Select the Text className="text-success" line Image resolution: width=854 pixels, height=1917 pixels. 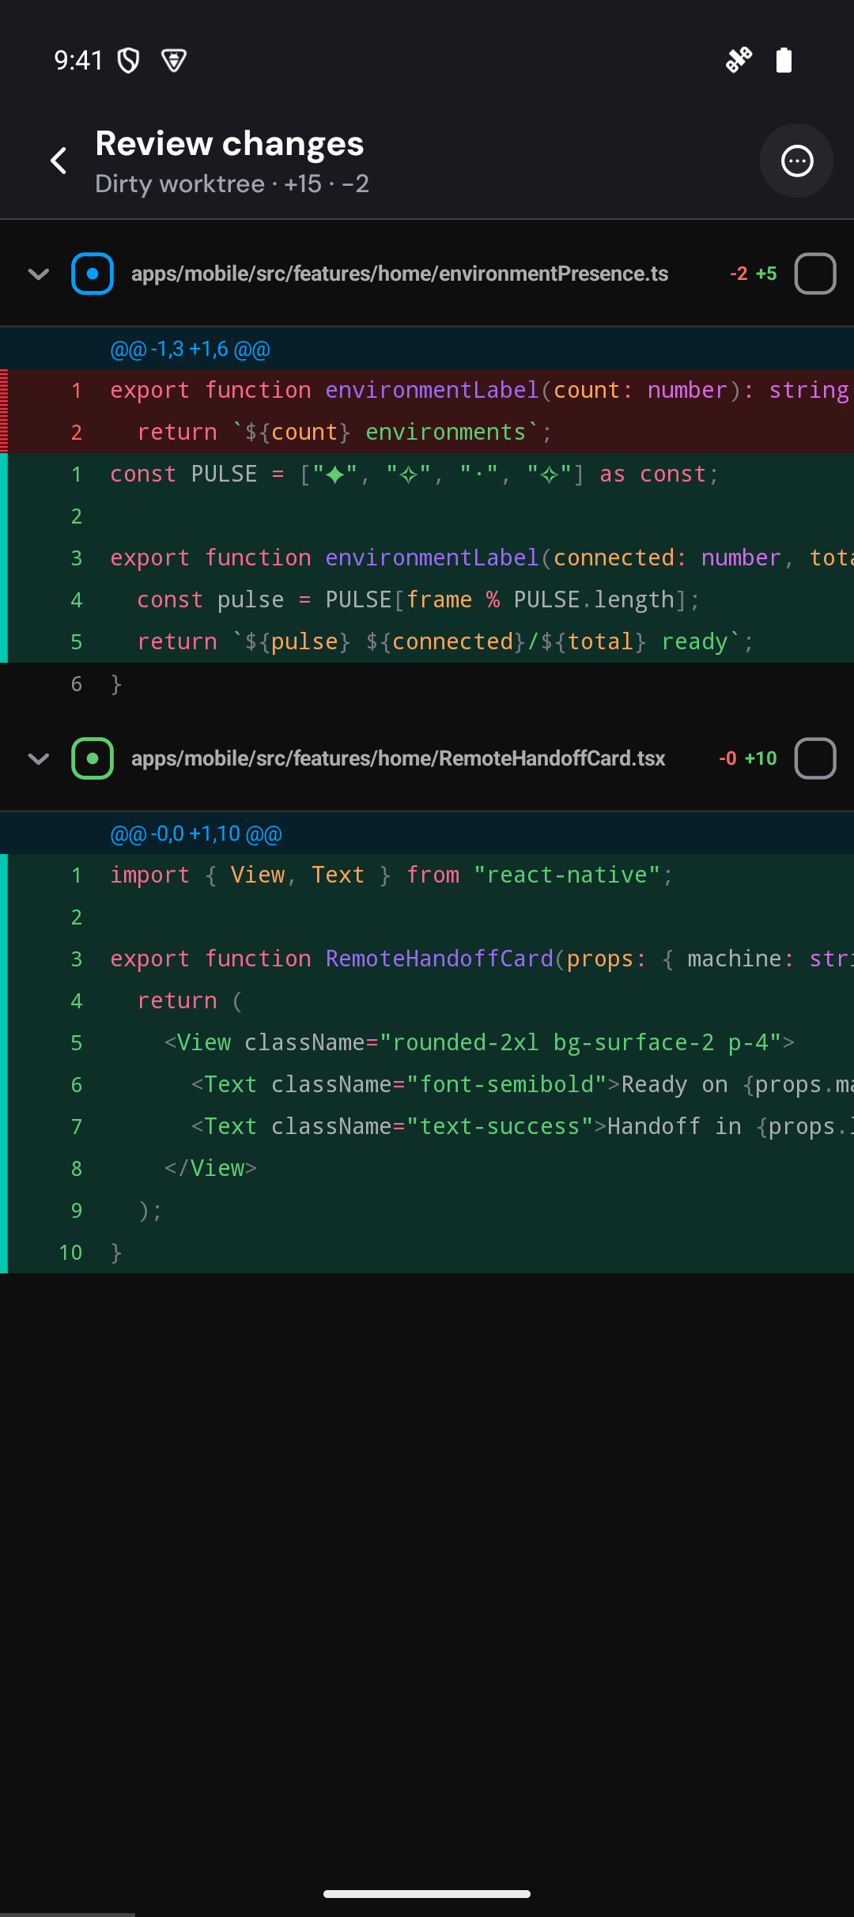coord(427,1126)
